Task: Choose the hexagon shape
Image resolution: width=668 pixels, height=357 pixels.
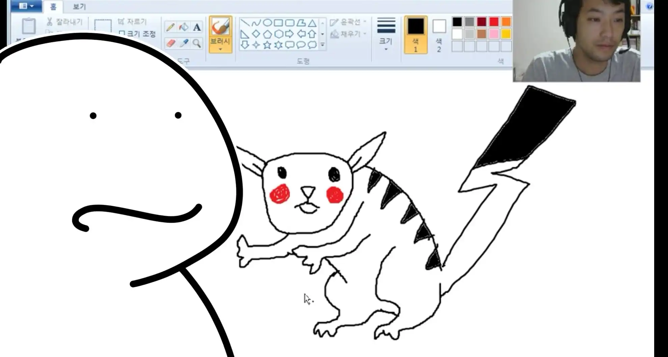Action: point(278,34)
